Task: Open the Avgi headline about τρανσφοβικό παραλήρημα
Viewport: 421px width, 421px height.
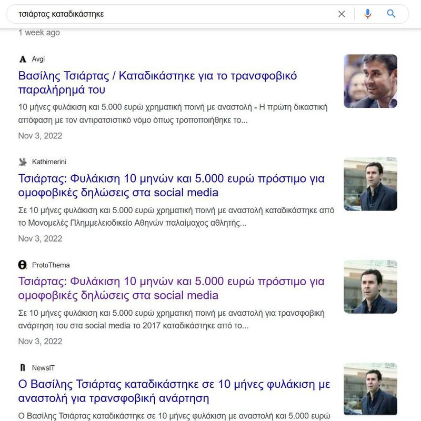Action: [157, 83]
